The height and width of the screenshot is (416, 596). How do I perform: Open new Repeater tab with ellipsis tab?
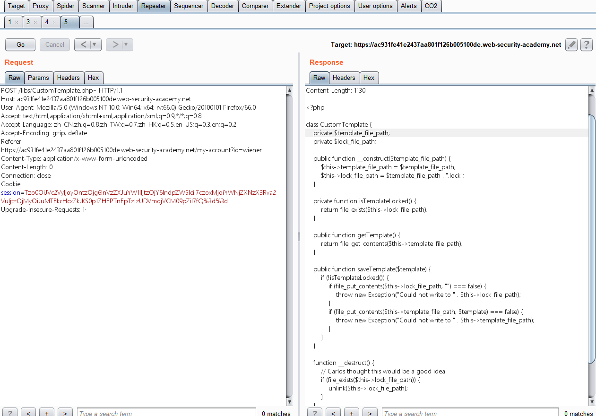86,22
